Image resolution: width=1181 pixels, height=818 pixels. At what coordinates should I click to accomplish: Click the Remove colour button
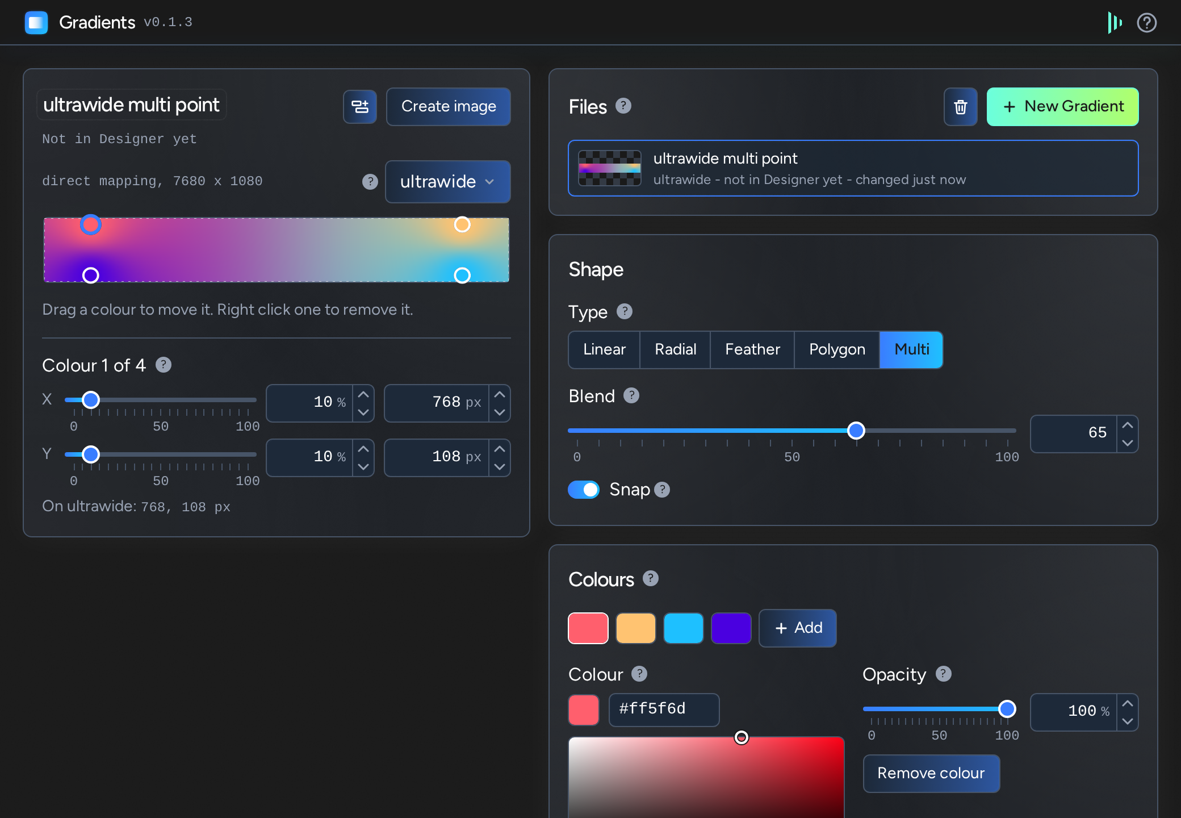931,773
